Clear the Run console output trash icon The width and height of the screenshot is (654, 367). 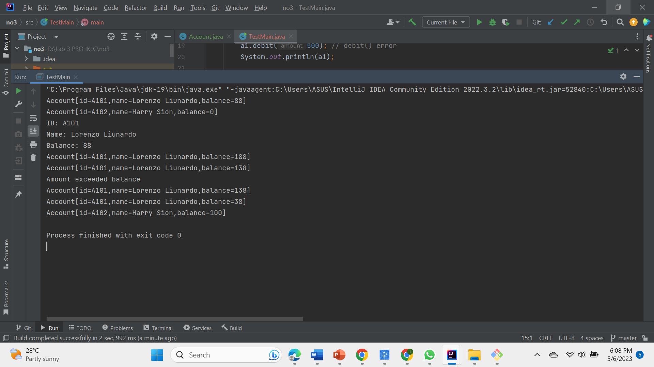click(x=33, y=157)
